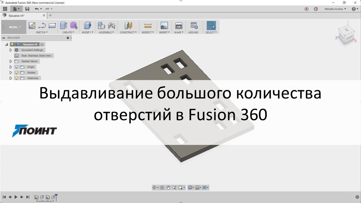361x203 pixels.
Task: Jump to timeline end
Action: click(x=28, y=197)
